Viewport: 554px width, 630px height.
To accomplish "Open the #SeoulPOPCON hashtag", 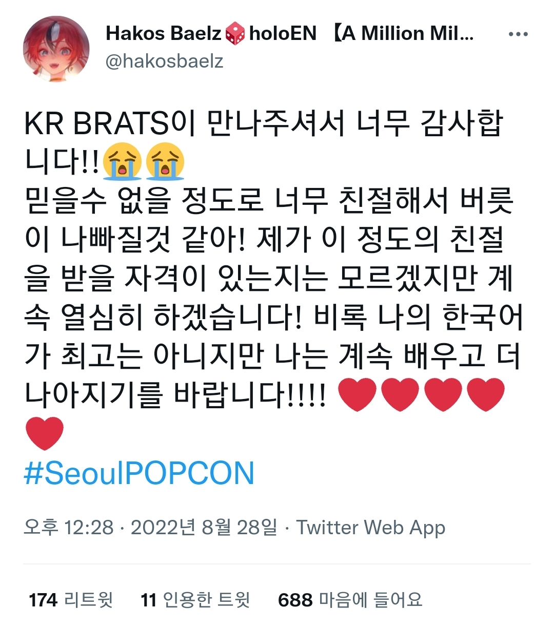I will pos(139,473).
